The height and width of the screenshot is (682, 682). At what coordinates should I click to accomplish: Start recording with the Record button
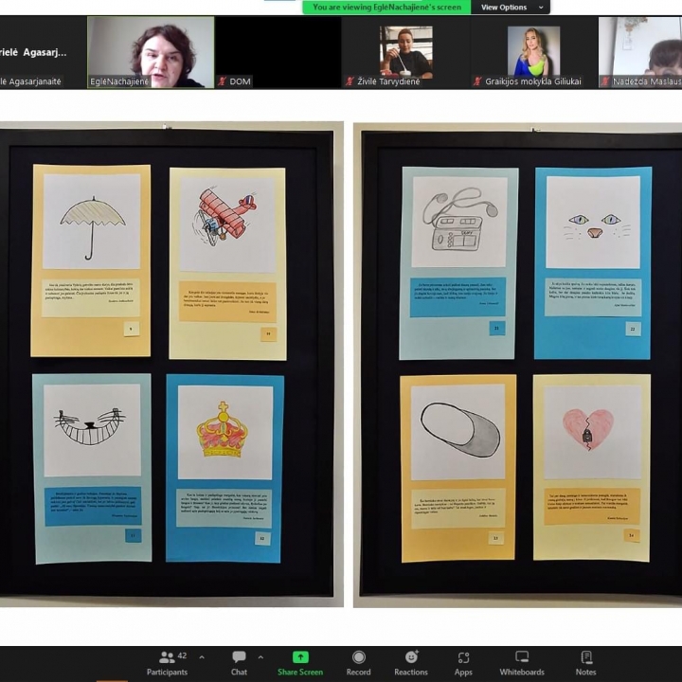tap(358, 663)
